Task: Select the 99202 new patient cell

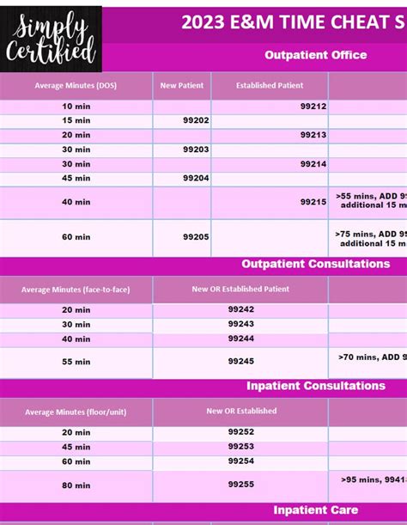Action: (x=182, y=121)
